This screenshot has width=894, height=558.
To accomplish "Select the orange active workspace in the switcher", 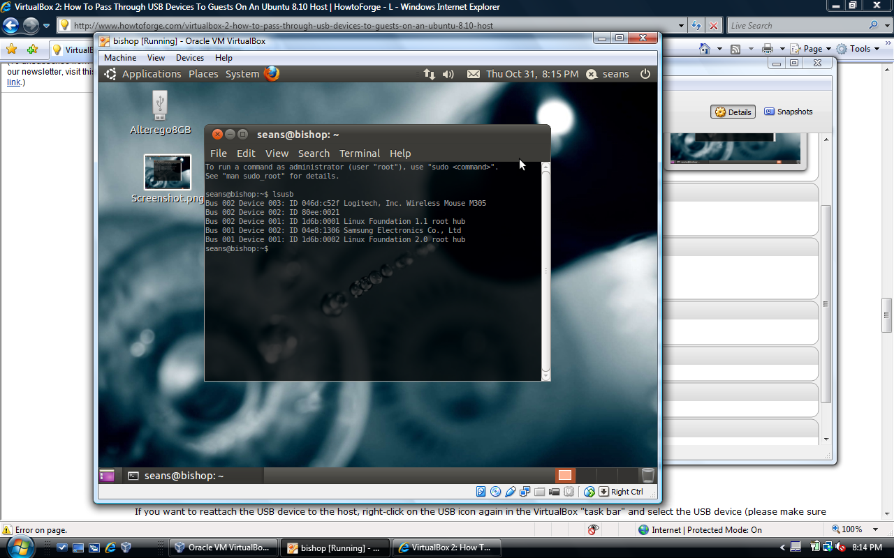I will coord(564,476).
